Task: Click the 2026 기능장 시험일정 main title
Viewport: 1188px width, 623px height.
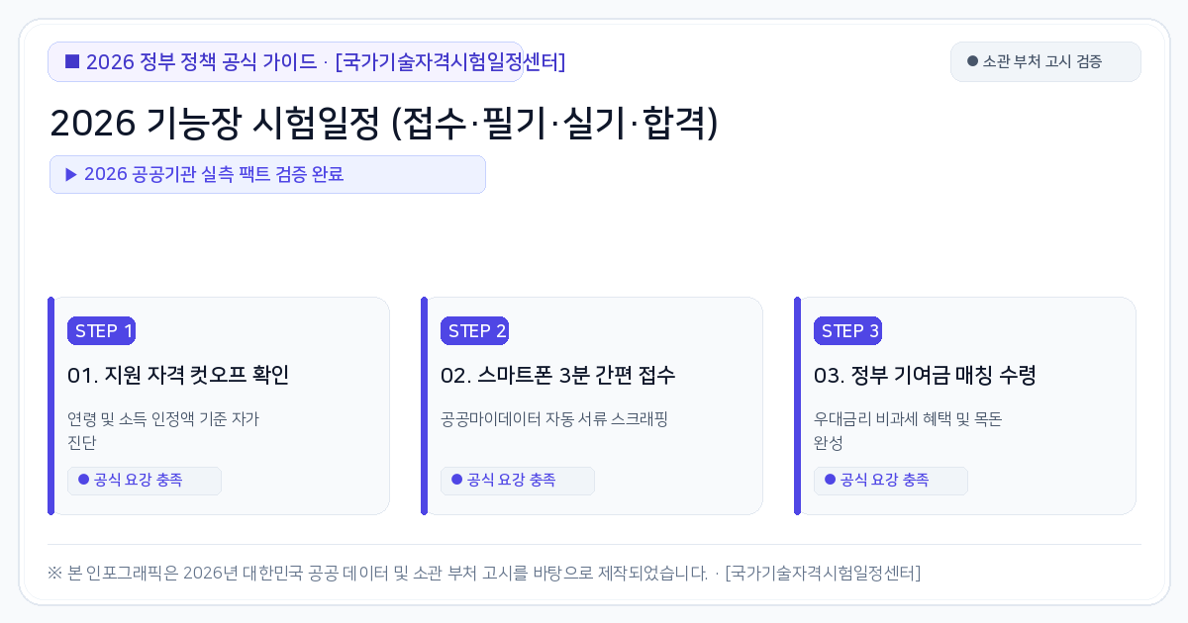Action: 384,124
